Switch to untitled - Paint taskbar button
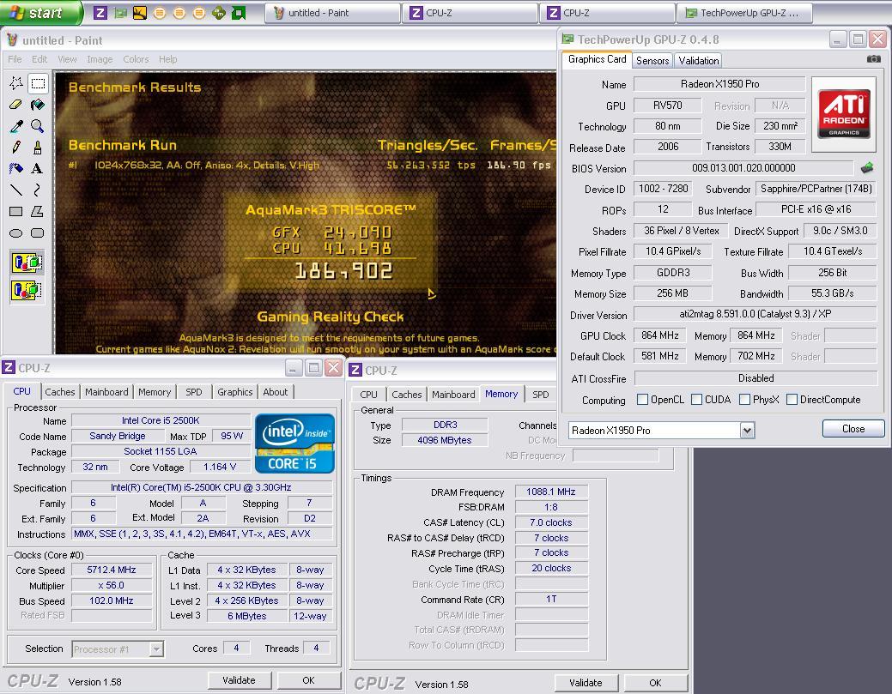The height and width of the screenshot is (694, 892). click(x=332, y=13)
